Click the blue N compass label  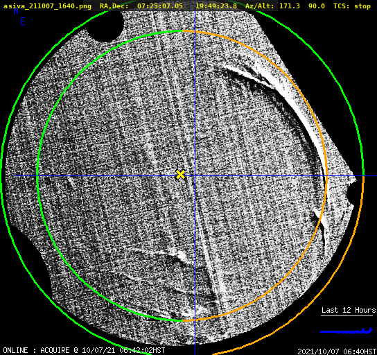(16, 11)
